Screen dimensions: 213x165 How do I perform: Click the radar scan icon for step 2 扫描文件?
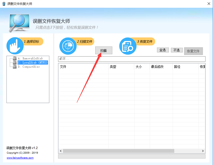click(x=68, y=46)
